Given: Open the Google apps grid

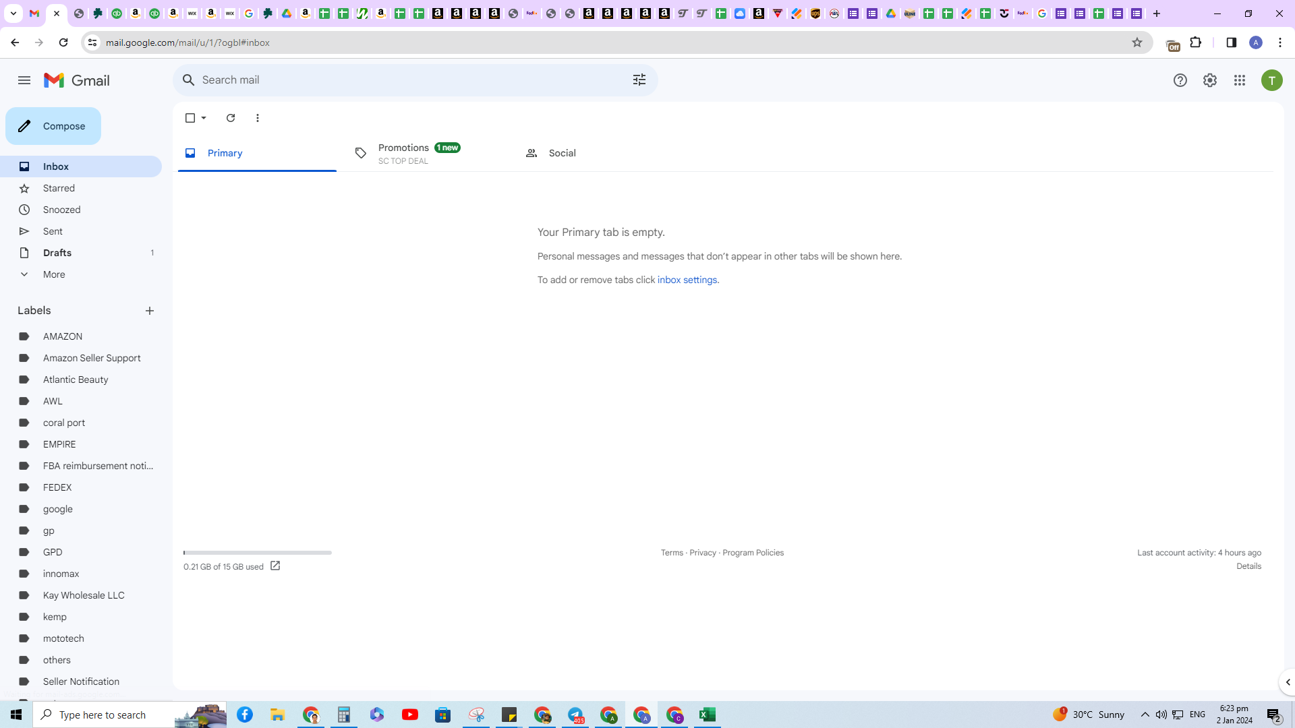Looking at the screenshot, I should 1240,80.
